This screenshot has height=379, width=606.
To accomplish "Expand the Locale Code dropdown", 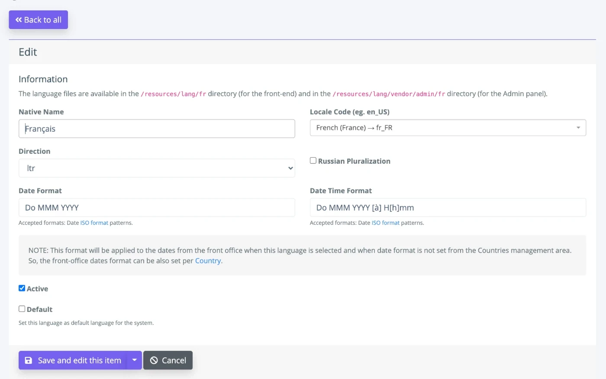I will (448, 128).
